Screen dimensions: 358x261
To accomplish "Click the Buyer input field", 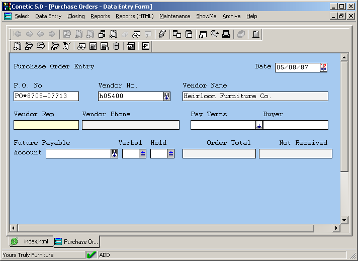I will [296, 125].
